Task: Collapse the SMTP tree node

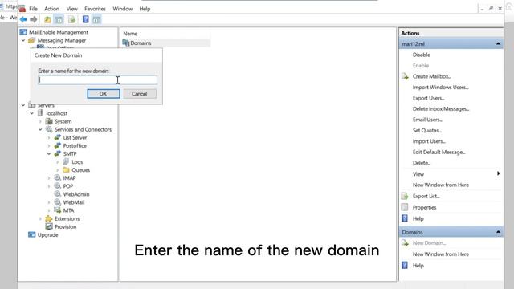Action: pos(49,153)
